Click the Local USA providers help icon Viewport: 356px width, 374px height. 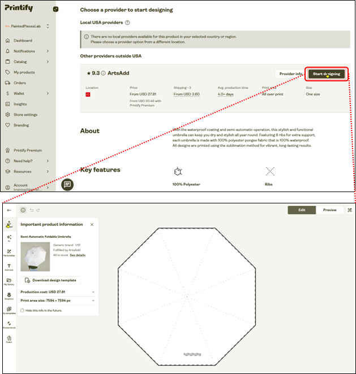pyautogui.click(x=127, y=23)
